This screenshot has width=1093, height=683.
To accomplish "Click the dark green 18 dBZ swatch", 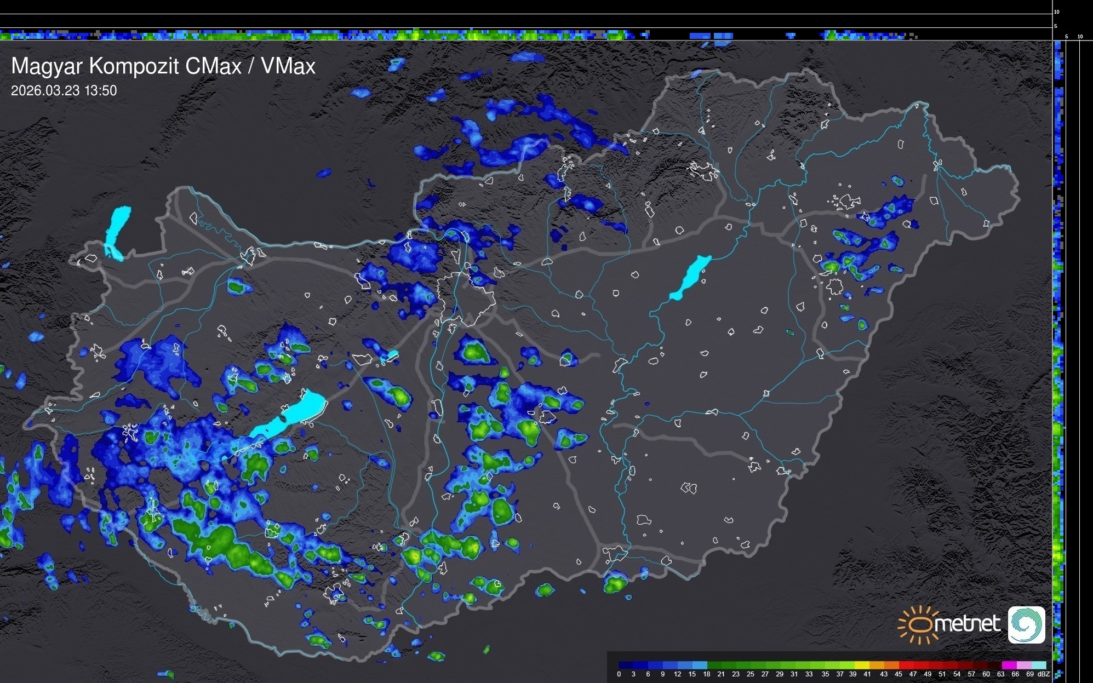I will coord(714,665).
